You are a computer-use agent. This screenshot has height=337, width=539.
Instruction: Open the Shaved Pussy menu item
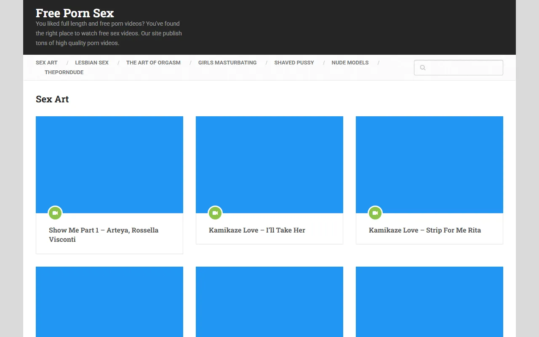coord(294,63)
